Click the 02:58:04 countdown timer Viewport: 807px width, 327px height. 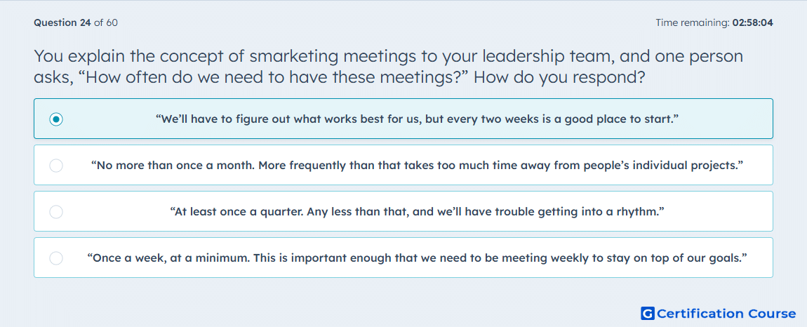tap(752, 22)
